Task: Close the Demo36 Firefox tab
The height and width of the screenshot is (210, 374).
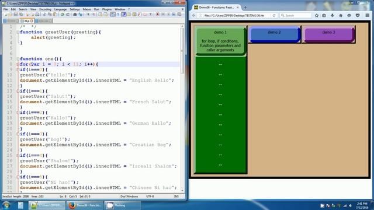Action: click(x=238, y=8)
